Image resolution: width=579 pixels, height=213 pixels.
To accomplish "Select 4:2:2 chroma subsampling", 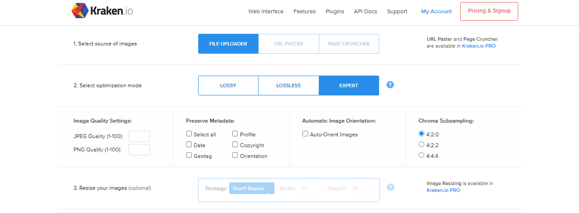I will [421, 145].
